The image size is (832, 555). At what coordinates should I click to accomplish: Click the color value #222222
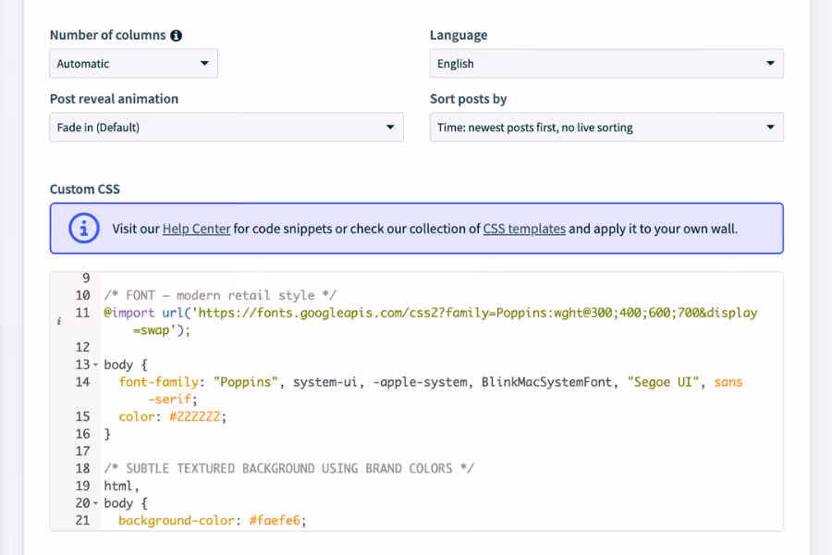point(195,417)
